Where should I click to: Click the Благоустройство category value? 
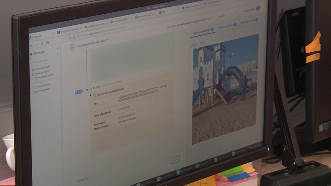point(126,116)
